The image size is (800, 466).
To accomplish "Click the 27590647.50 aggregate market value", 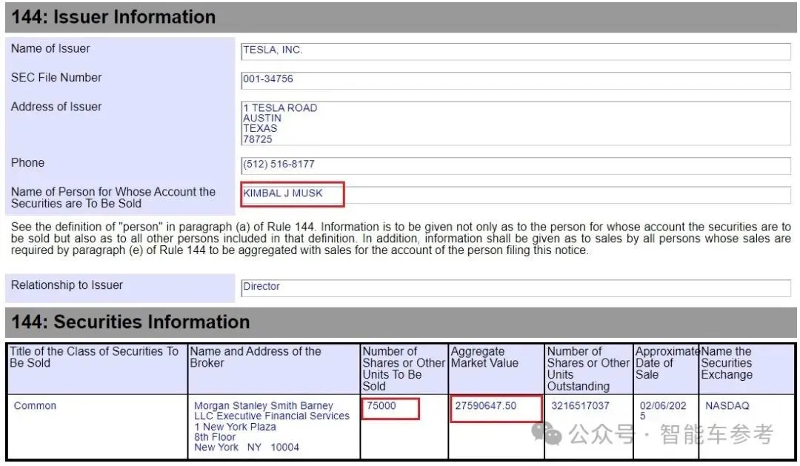I will (486, 406).
